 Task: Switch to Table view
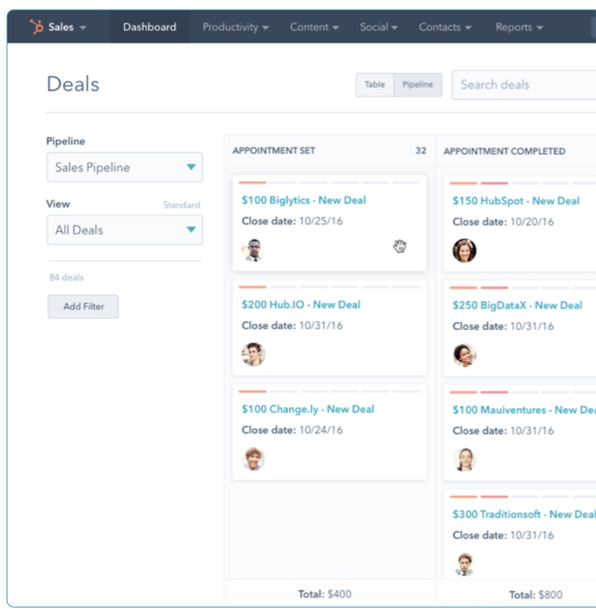click(x=375, y=85)
